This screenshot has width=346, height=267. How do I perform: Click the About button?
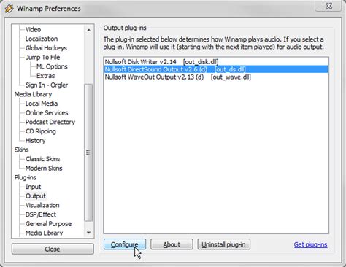[x=172, y=244]
